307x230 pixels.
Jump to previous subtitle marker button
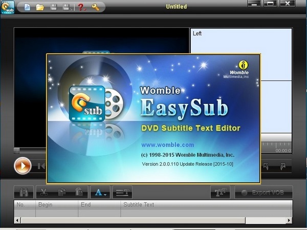[x=41, y=166]
